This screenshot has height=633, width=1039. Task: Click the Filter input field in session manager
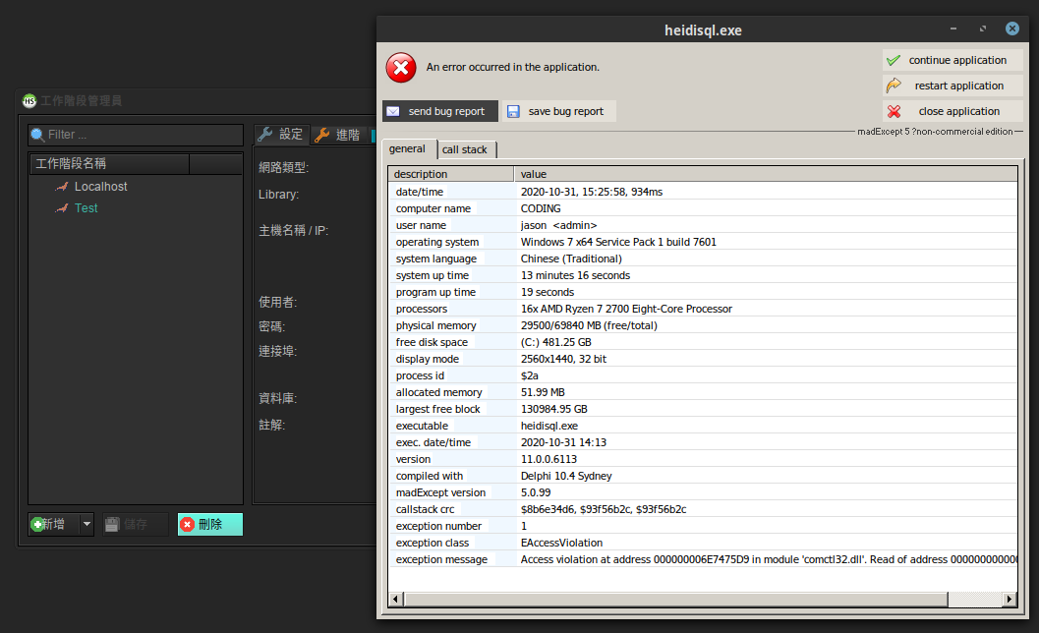(x=136, y=135)
